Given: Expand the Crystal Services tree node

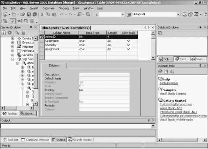Looking at the screenshot, I should point(12,39).
